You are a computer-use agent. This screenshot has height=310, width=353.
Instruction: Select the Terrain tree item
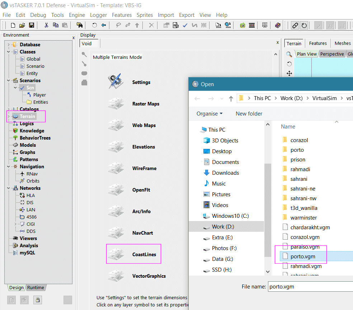click(x=27, y=116)
